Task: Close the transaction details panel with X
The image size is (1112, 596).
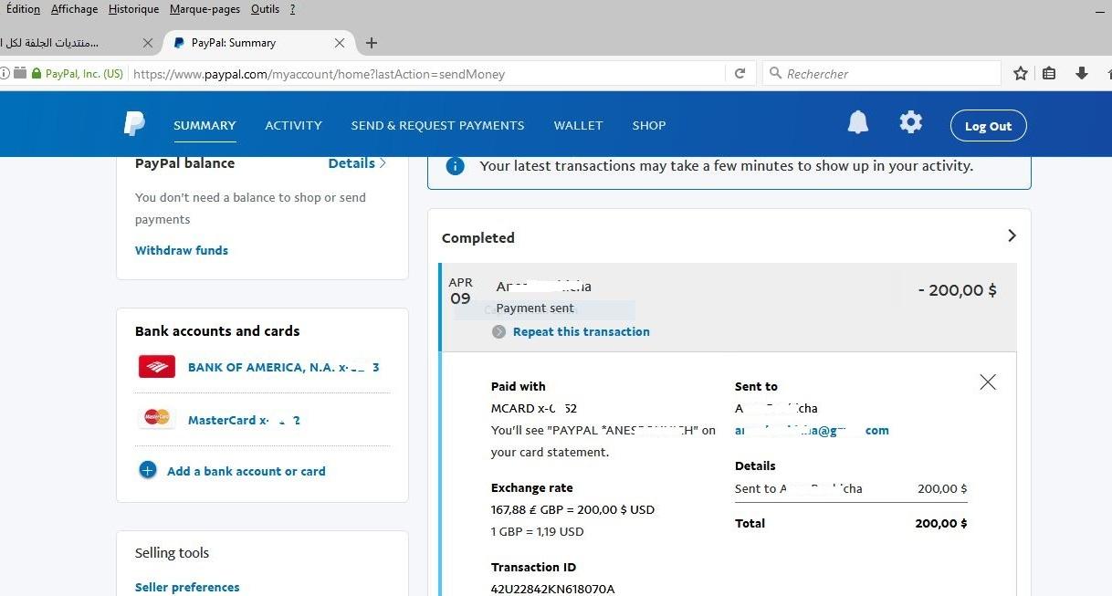Action: [988, 382]
